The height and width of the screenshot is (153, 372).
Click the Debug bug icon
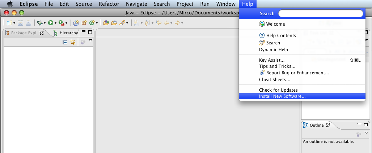(40, 23)
